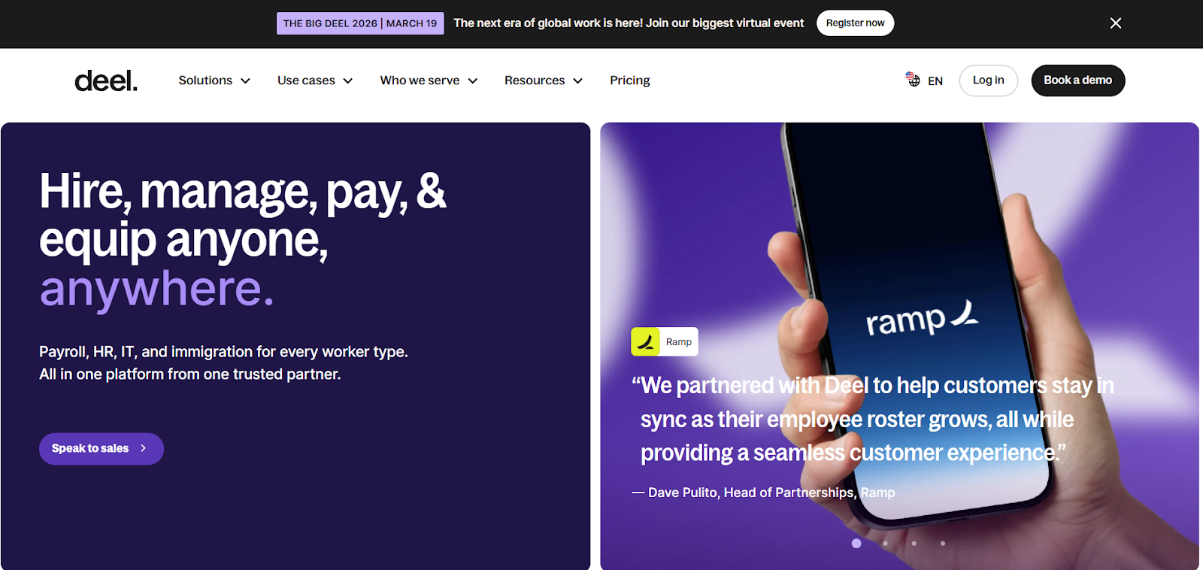Dismiss the announcement banner with X
This screenshot has width=1203, height=570.
click(1116, 23)
